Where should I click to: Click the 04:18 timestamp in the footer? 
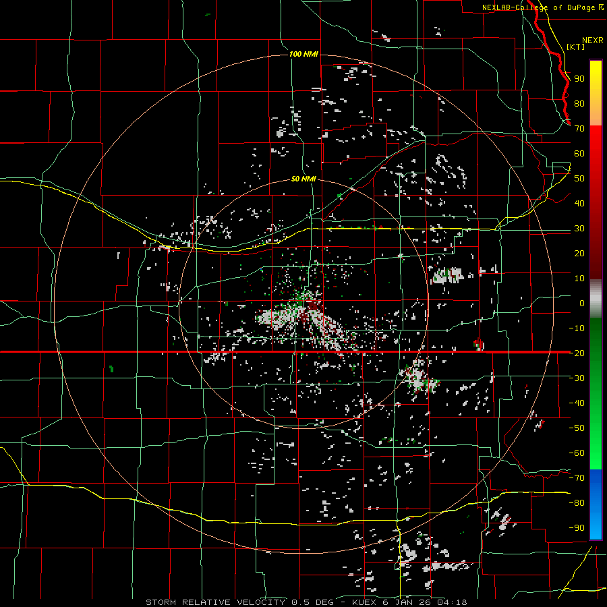[453, 602]
